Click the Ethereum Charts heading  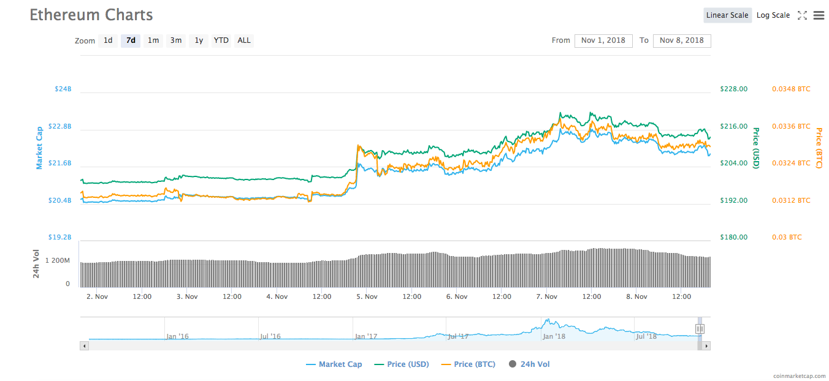point(91,15)
